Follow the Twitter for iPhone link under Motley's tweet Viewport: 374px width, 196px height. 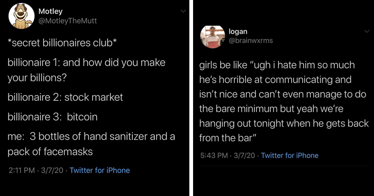pos(100,170)
